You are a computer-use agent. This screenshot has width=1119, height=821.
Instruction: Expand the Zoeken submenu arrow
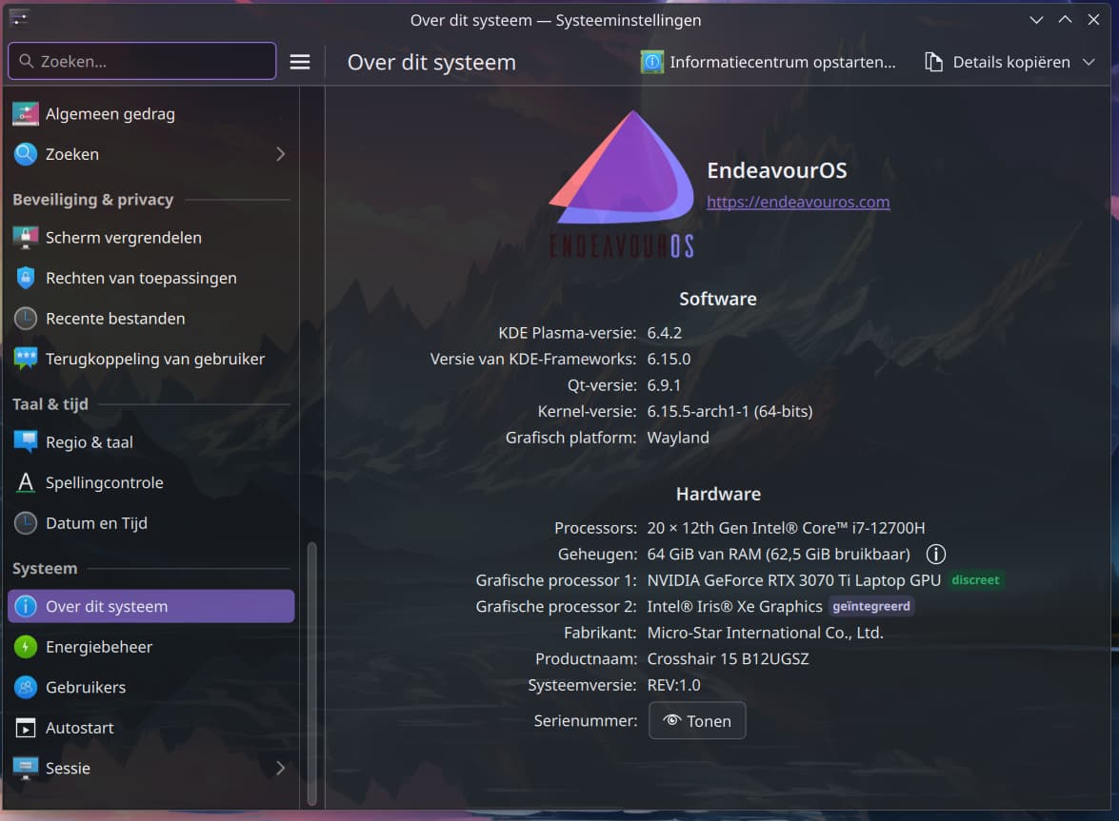pos(280,154)
